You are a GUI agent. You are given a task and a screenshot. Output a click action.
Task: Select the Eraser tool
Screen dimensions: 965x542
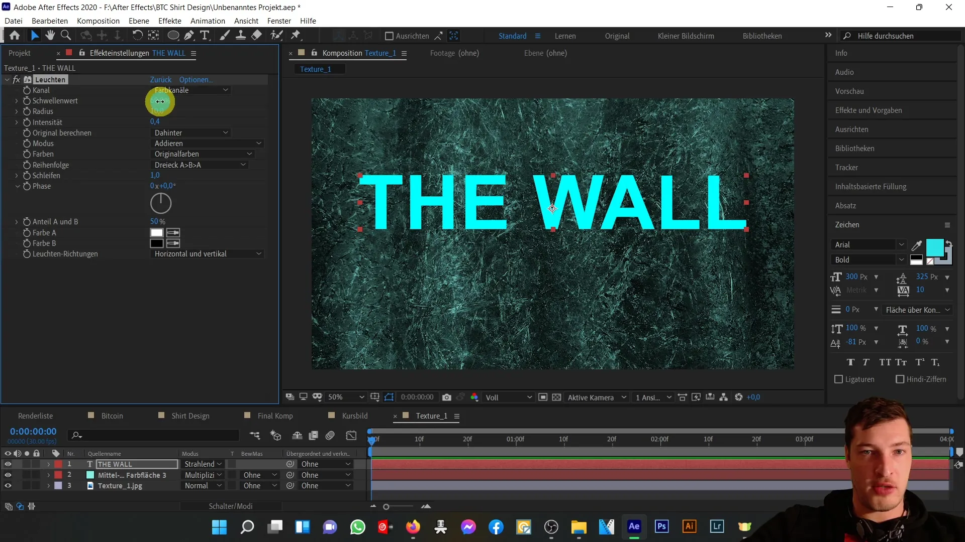point(256,35)
